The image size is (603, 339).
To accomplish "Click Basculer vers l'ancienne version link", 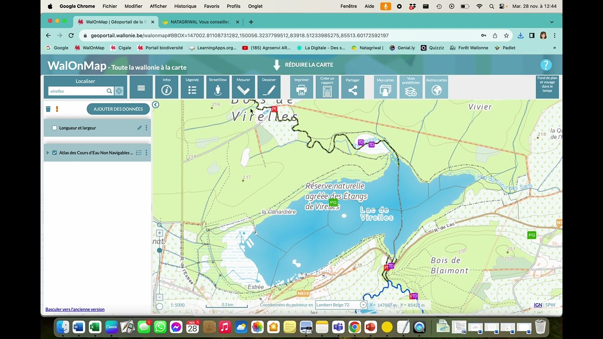I will pyautogui.click(x=75, y=309).
